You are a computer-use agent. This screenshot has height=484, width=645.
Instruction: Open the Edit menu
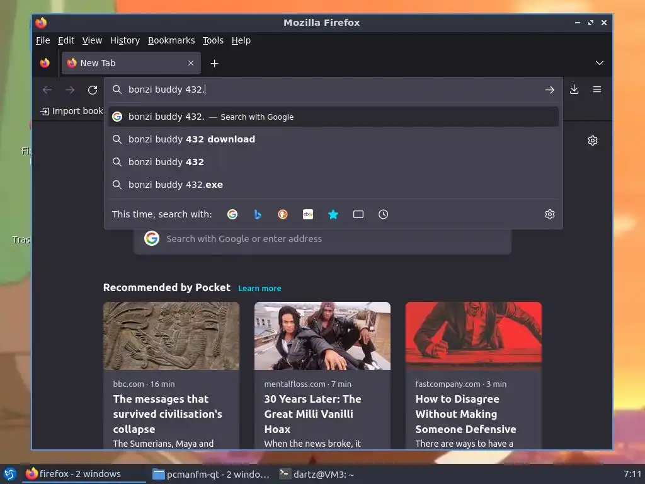coord(66,40)
